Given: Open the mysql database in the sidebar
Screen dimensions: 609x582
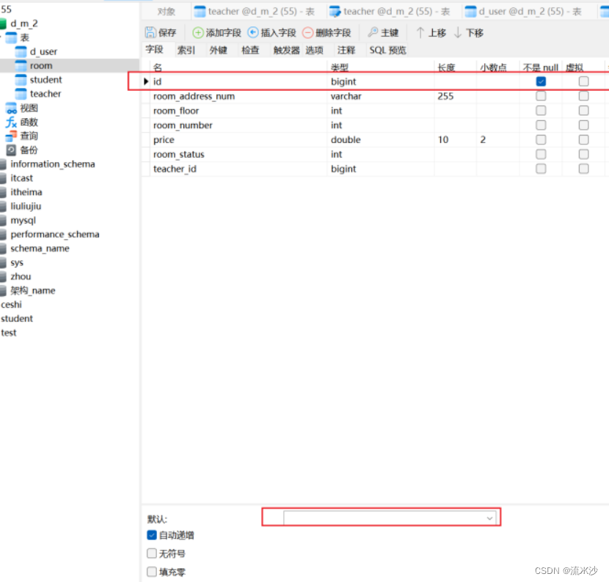Looking at the screenshot, I should tap(23, 220).
